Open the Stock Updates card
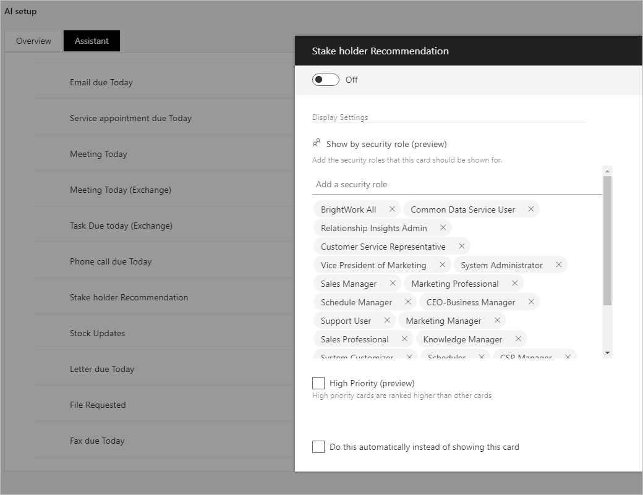Viewport: 643px width, 495px height. point(97,334)
